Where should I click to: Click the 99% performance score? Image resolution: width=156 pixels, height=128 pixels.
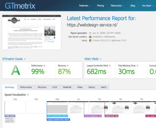pyautogui.click(x=38, y=72)
